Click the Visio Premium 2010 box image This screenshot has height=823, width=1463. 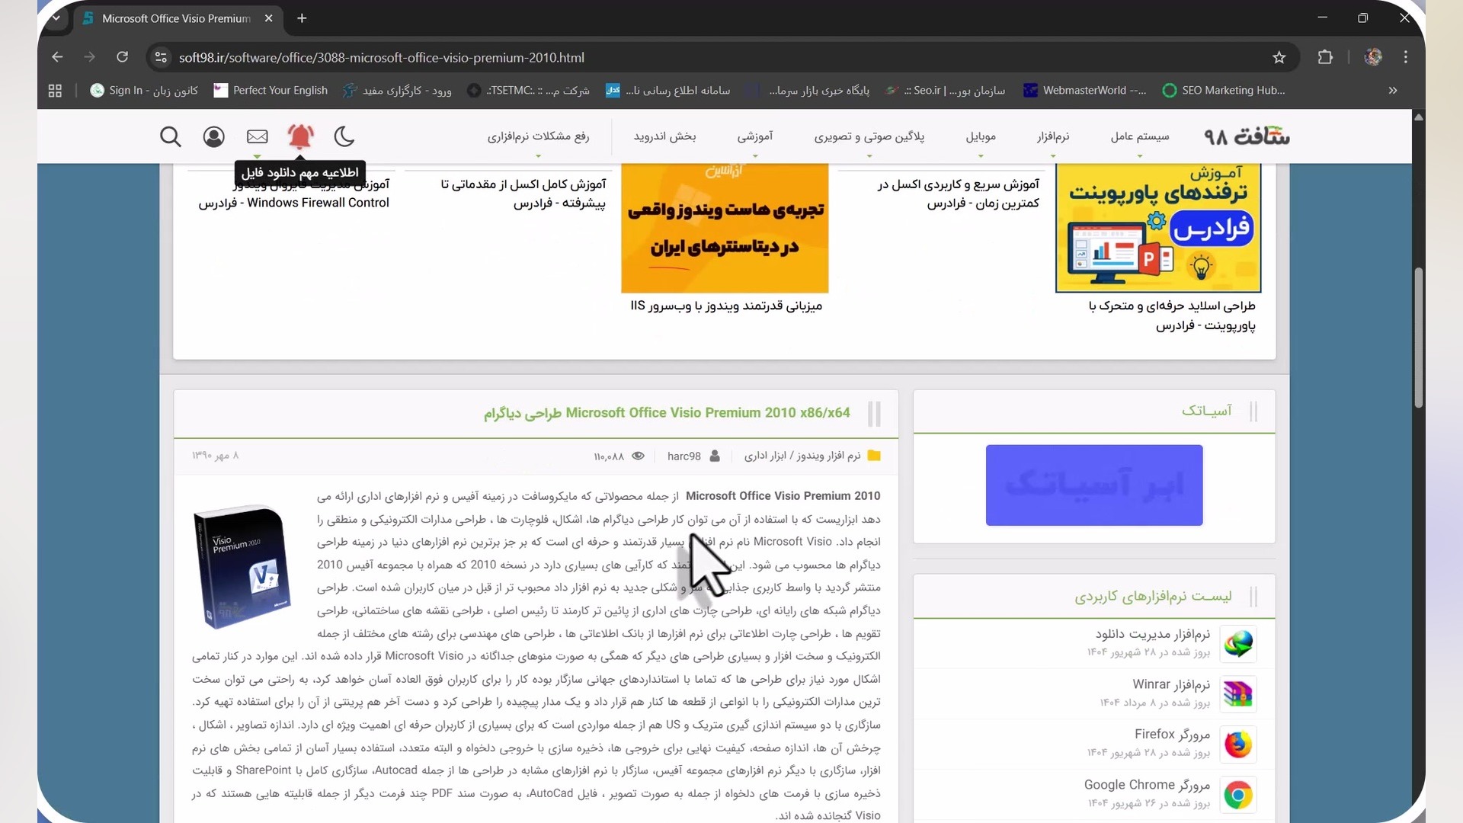click(242, 568)
